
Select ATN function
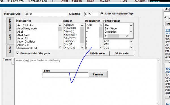click(106, 44)
